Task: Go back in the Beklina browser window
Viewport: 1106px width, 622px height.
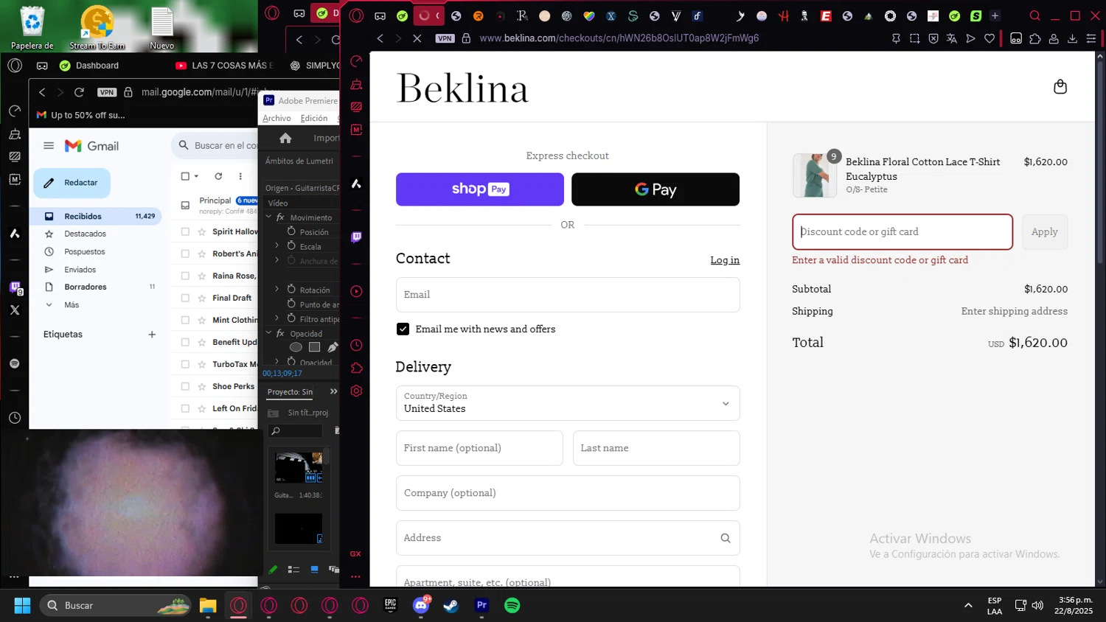Action: 380,38
